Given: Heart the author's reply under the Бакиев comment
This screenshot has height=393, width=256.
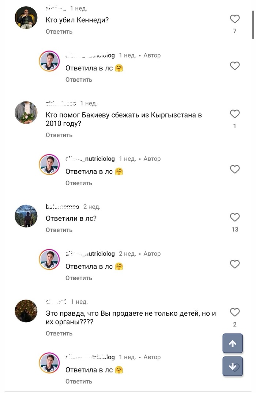Looking at the screenshot, I should [x=234, y=169].
